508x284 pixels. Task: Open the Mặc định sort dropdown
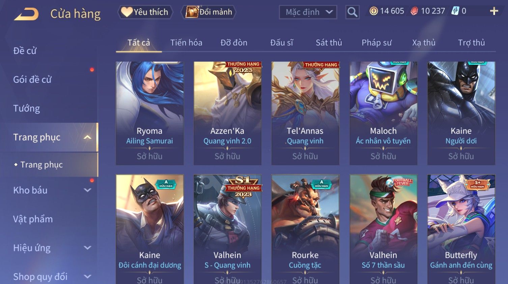click(x=308, y=12)
